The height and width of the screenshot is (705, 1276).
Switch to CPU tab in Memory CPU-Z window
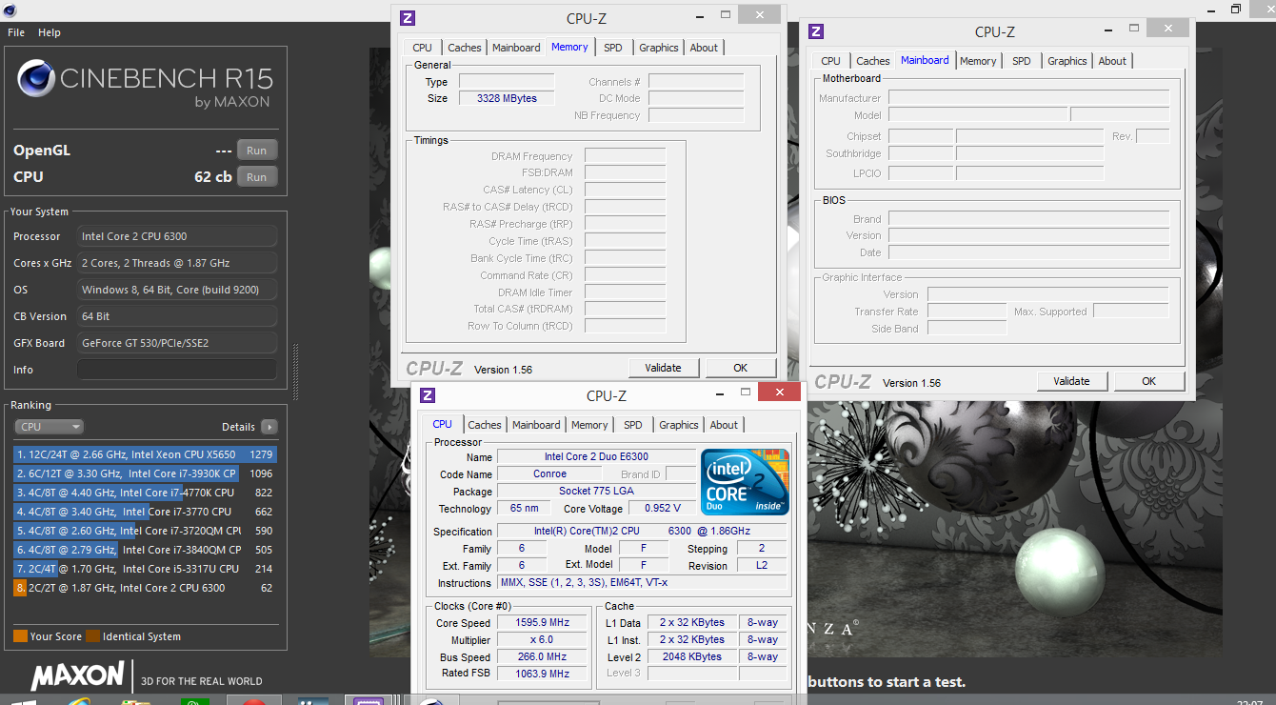[x=422, y=48]
